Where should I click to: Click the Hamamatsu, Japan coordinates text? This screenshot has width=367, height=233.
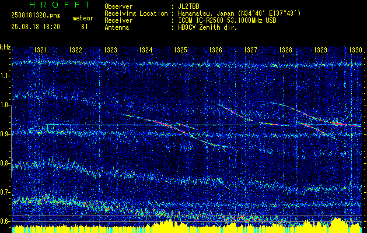tap(239, 13)
